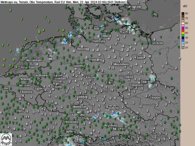The width and height of the screenshot is (195, 146).
Task: Click the radar echo near Dresden
Action: 152,78
